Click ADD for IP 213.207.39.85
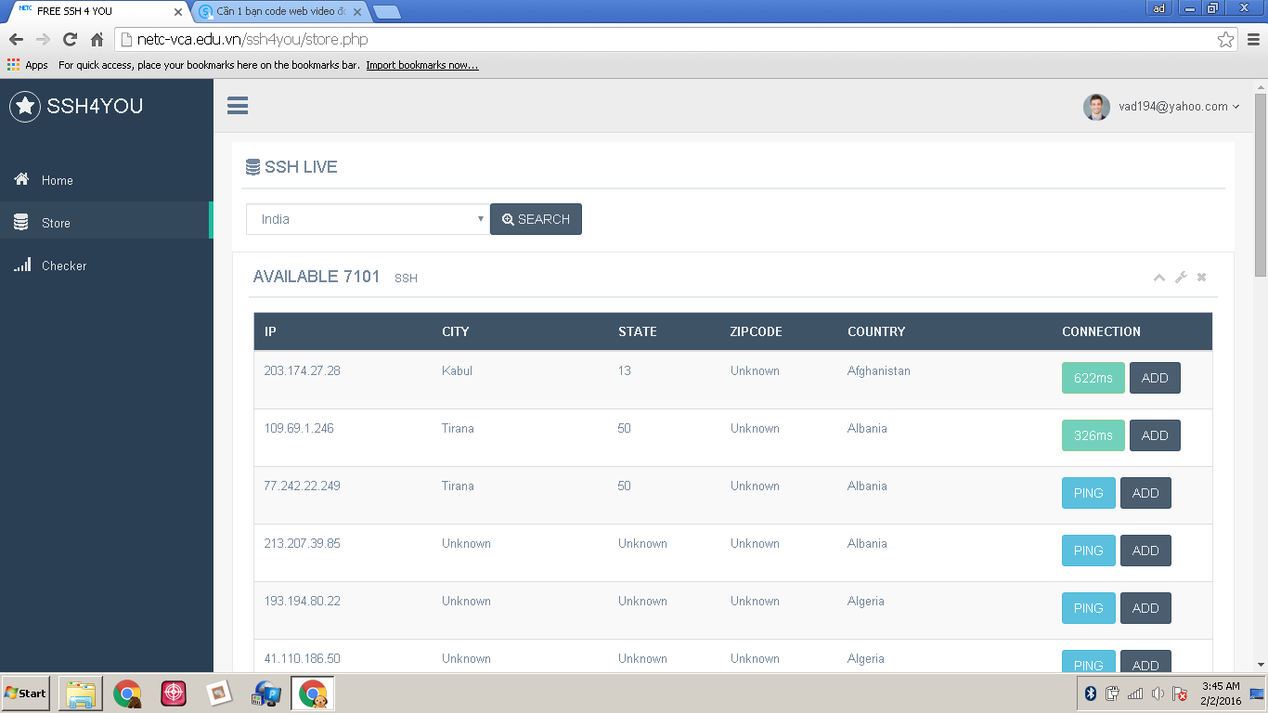This screenshot has width=1268, height=713. (1145, 551)
